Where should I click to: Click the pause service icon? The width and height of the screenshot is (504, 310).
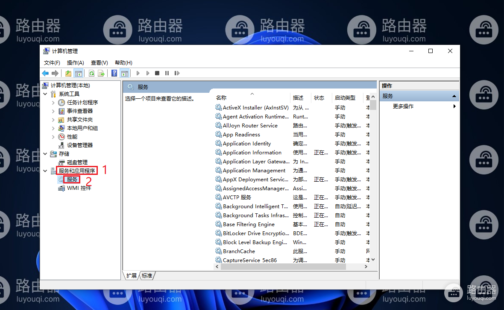pyautogui.click(x=167, y=74)
